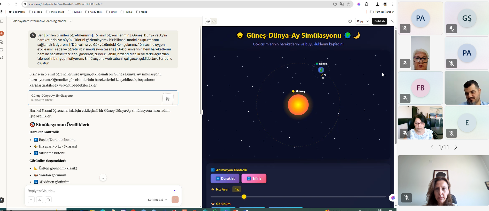Open the ai tools bookmarks folder
This screenshot has height=211, width=489.
[x=36, y=12]
